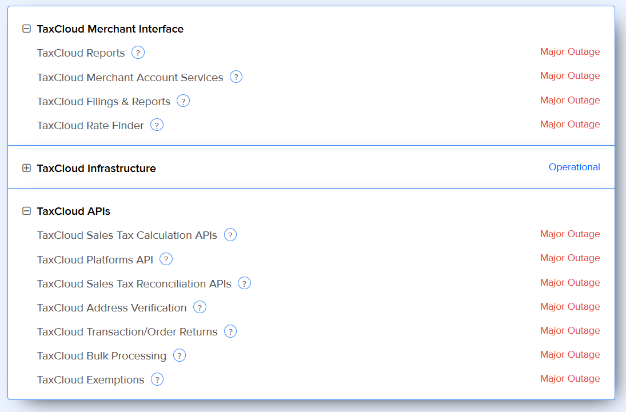Viewport: 626px width, 412px height.
Task: Click help icon beside Merchant Account Services
Action: (236, 77)
